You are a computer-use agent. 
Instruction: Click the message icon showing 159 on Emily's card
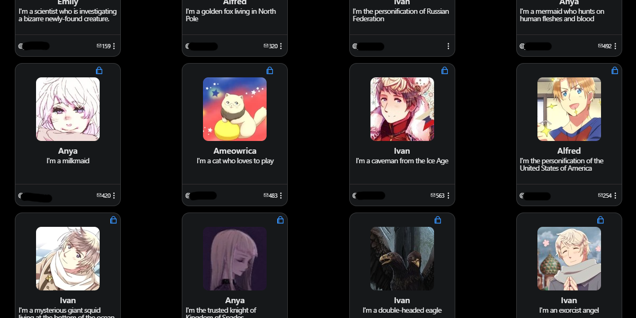pos(99,46)
